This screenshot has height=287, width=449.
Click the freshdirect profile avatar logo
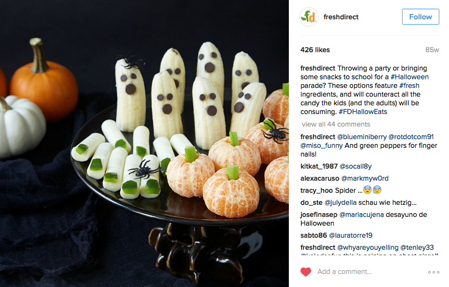309,17
